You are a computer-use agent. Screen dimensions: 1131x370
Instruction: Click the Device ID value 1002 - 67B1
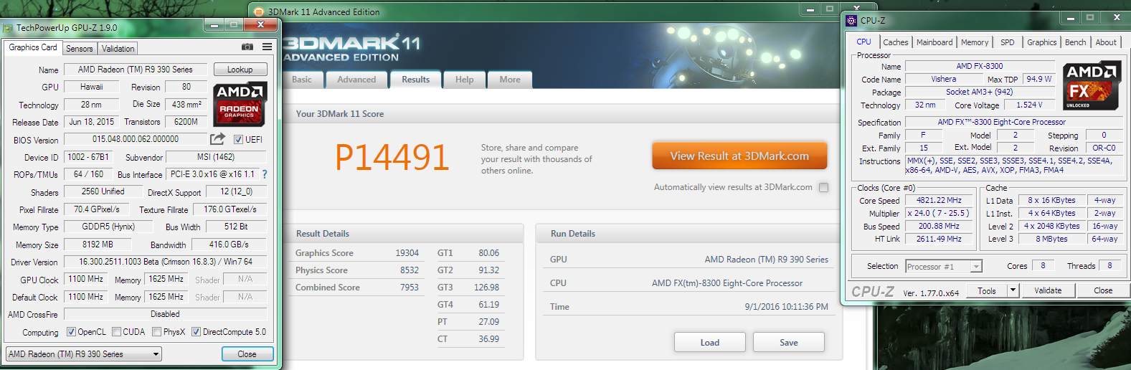87,157
